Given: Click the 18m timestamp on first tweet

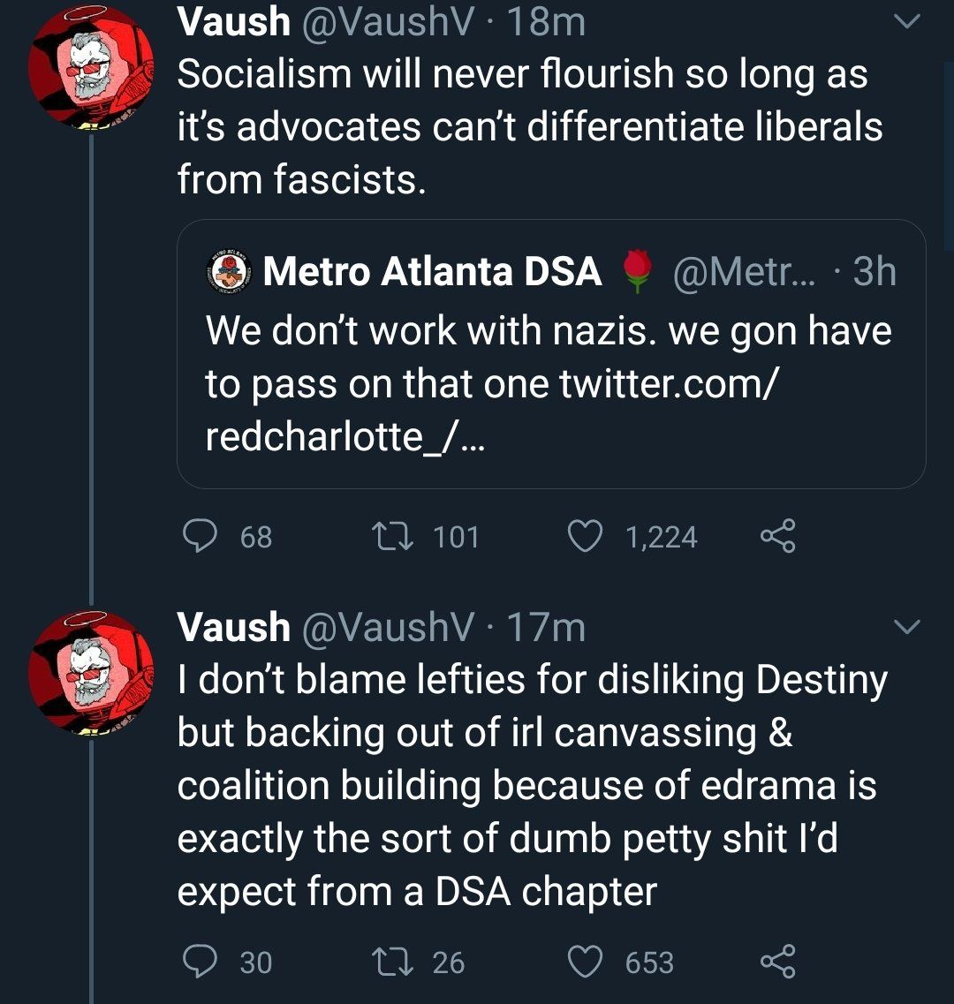Looking at the screenshot, I should tap(548, 21).
